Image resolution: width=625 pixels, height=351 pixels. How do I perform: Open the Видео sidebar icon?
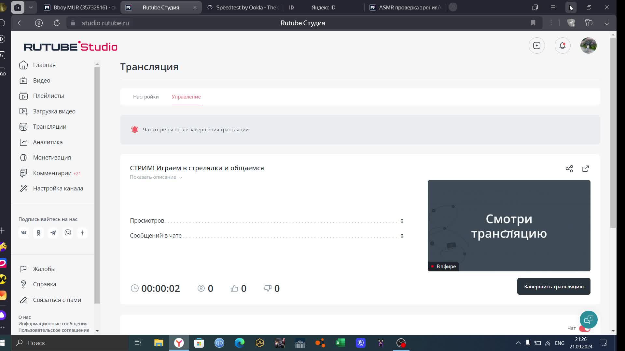(x=23, y=81)
